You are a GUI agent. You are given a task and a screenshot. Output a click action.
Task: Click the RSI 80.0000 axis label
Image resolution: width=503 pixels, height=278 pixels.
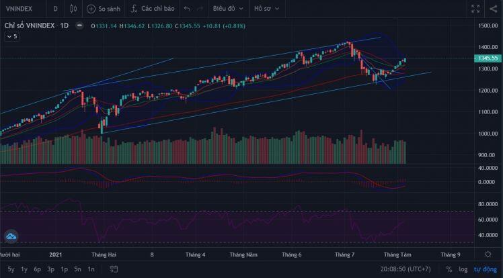[488, 204]
